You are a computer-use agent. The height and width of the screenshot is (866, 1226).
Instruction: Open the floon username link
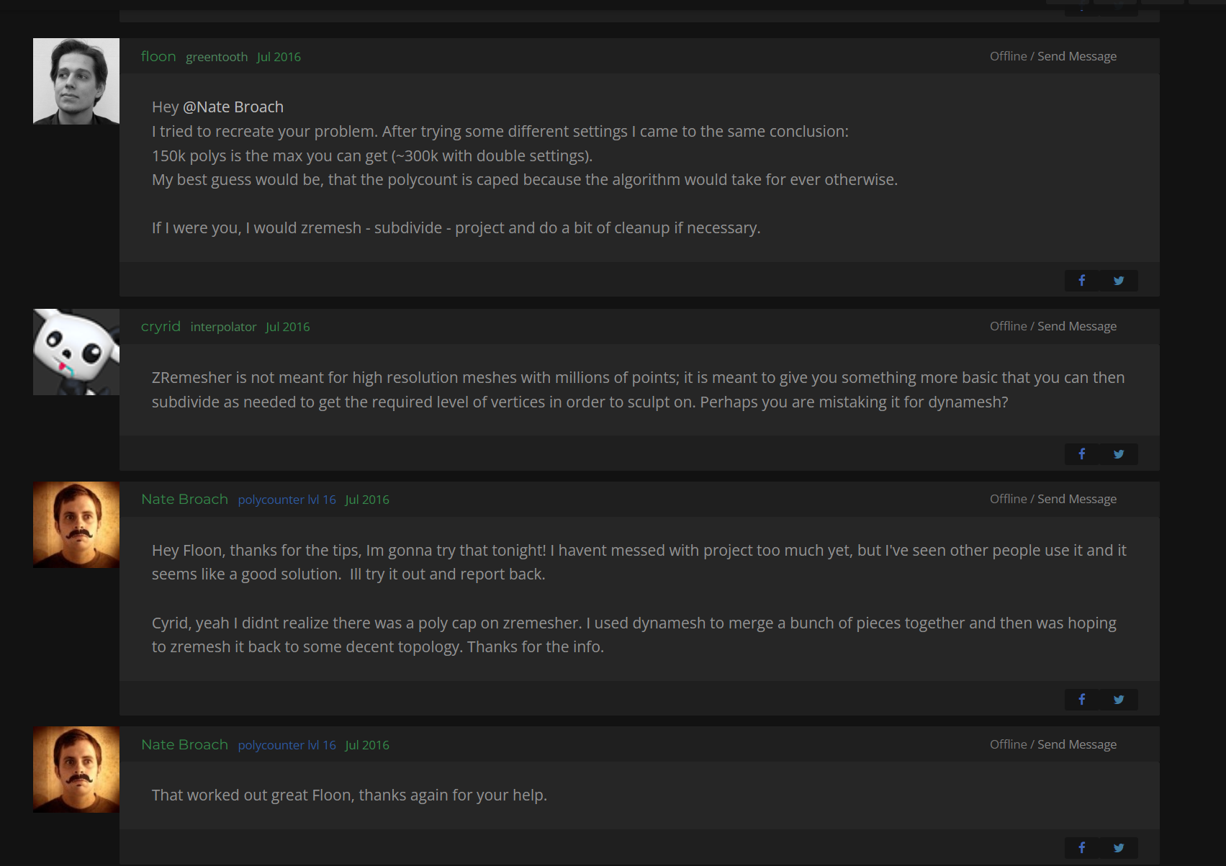coord(158,56)
